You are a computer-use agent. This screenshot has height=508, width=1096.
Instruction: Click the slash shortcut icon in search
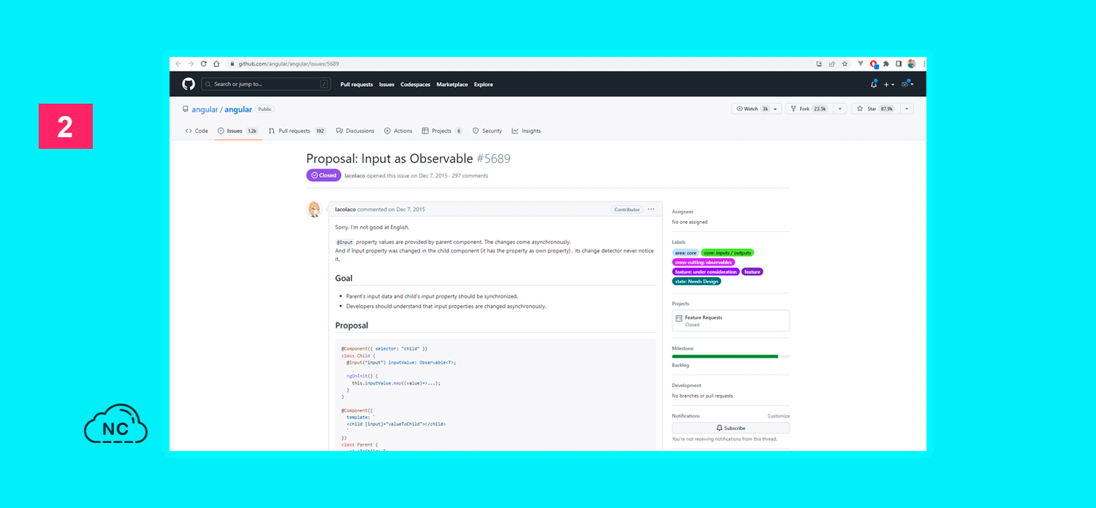click(324, 84)
